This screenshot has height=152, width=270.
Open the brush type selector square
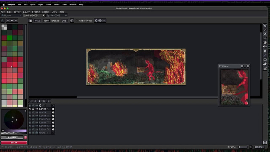coord(30,21)
